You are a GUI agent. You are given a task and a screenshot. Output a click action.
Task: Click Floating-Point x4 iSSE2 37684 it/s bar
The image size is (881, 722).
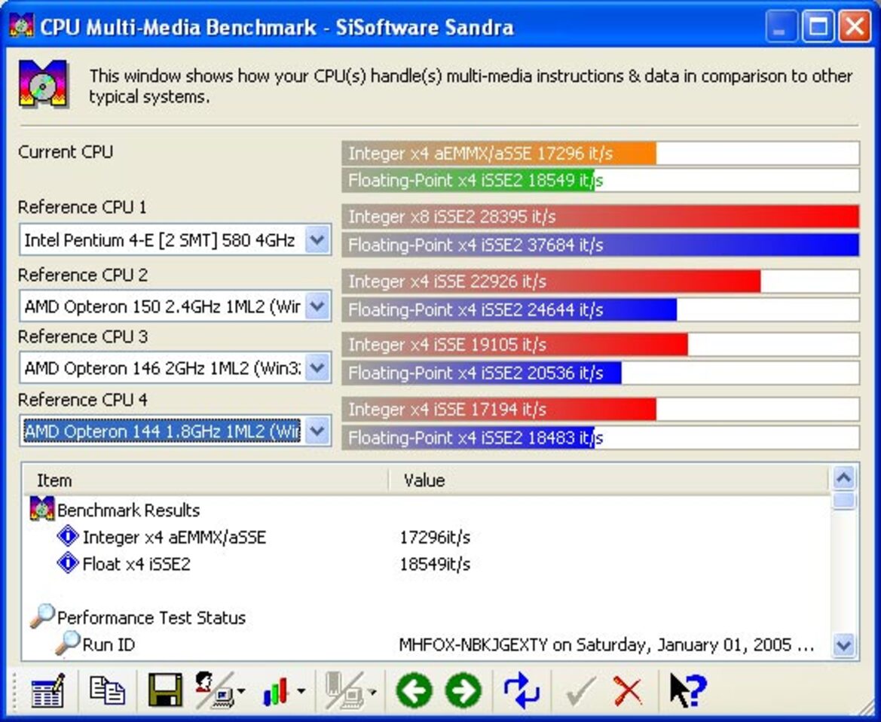pos(601,245)
